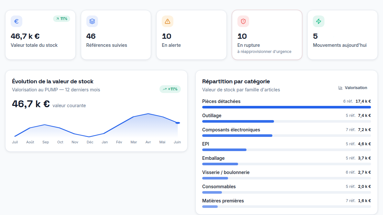Select the EPI category label
The height and width of the screenshot is (215, 383).
[x=206, y=144]
